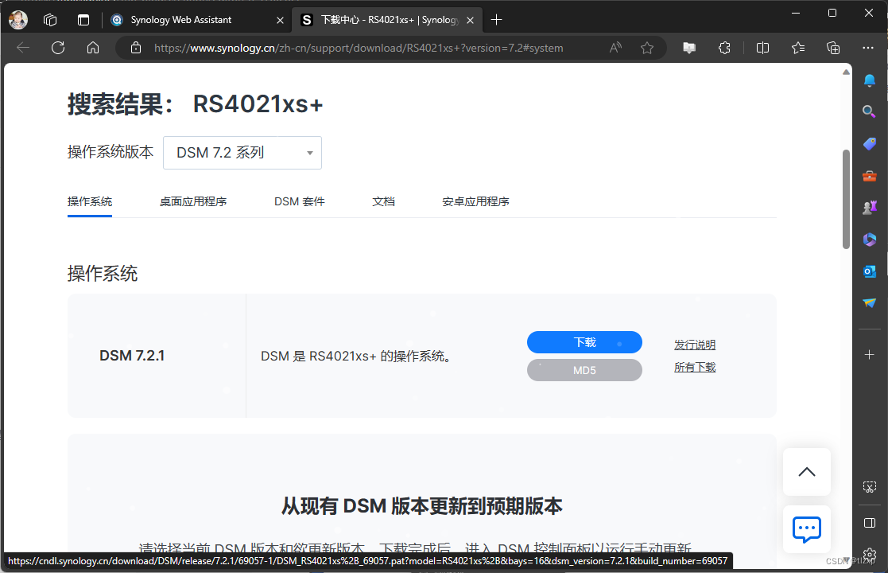Open the 发行说明 link
Screen dimensions: 888x573
click(x=695, y=345)
